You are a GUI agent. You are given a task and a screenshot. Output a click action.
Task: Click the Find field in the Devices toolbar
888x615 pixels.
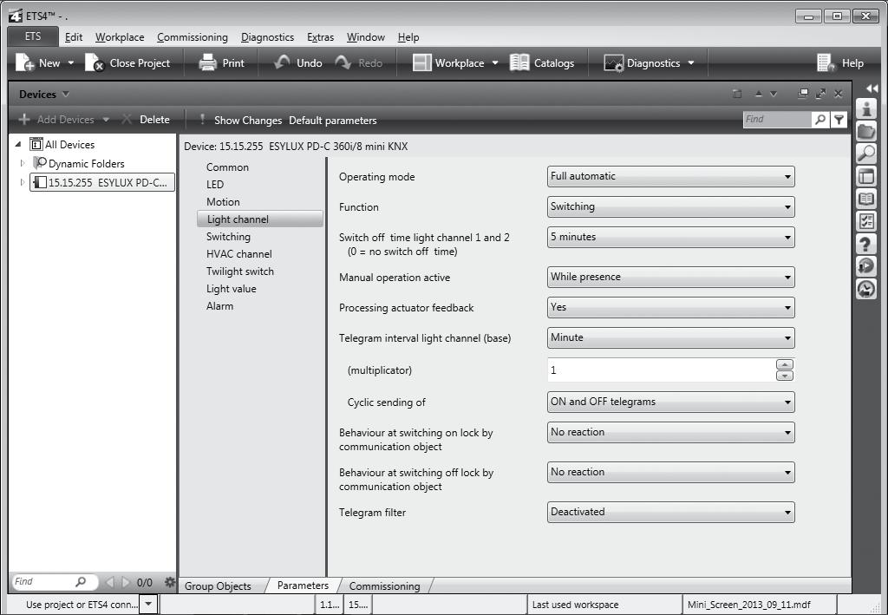pyautogui.click(x=776, y=120)
